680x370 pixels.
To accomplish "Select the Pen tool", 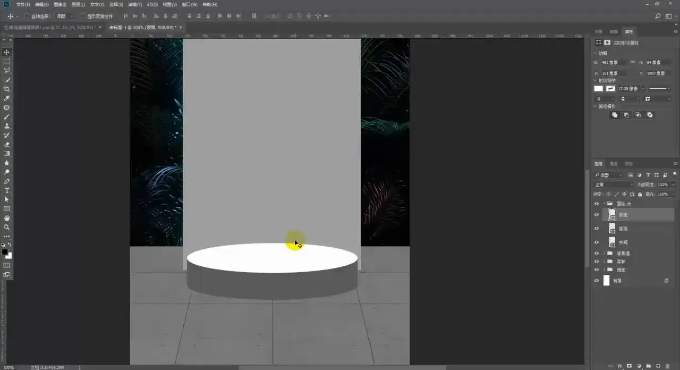I will (x=7, y=181).
